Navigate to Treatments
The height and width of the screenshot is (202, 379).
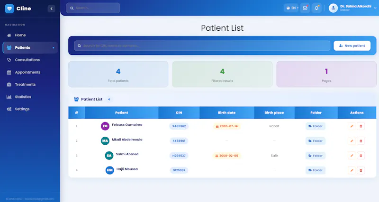(30, 85)
